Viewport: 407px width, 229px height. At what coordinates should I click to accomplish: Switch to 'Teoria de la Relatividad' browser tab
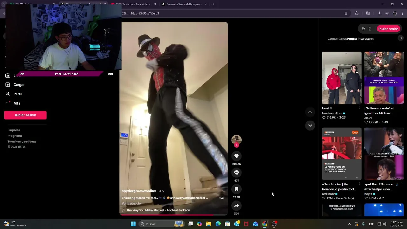click(x=133, y=4)
